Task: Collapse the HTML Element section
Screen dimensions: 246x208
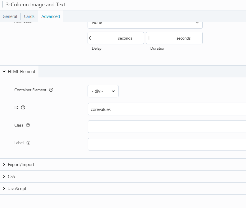Action: tap(19, 72)
